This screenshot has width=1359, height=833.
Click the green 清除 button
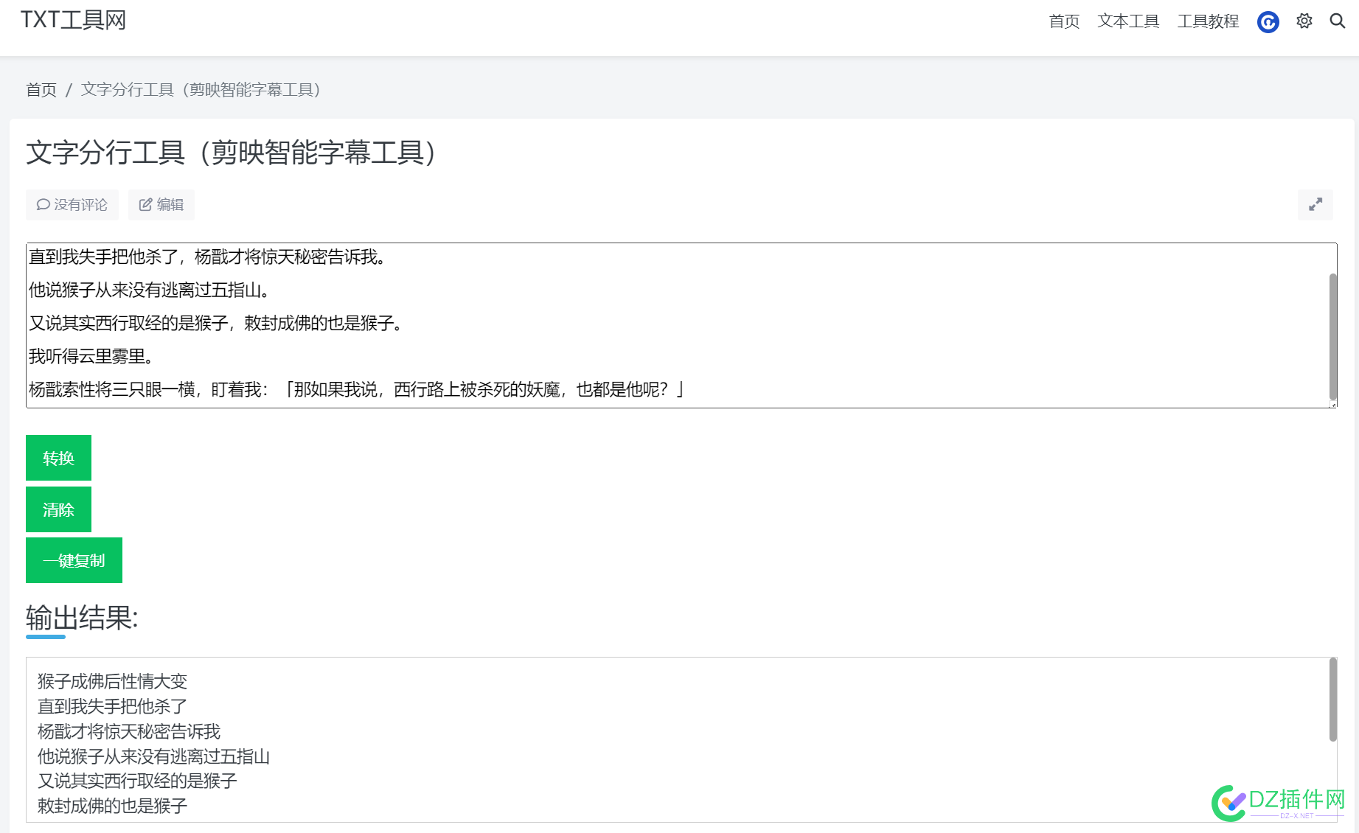coord(58,509)
